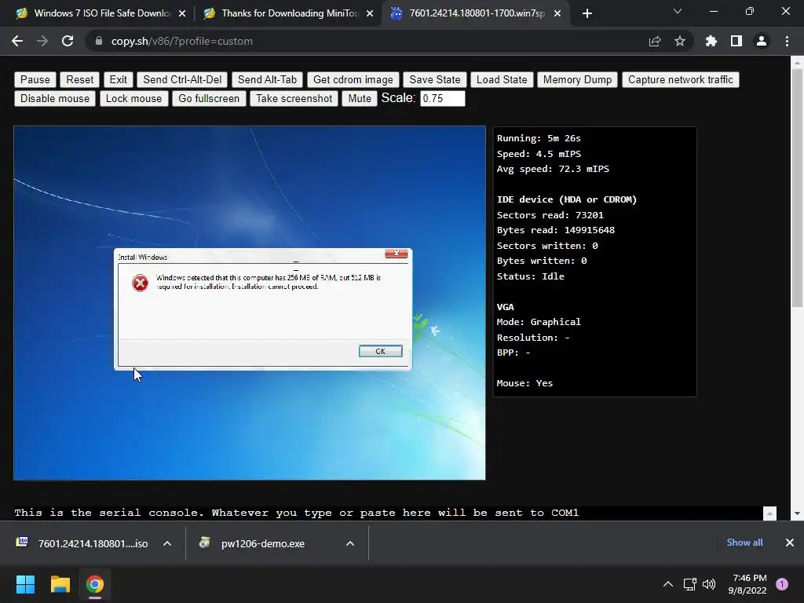
Task: Click the Exit button
Action: tap(118, 79)
